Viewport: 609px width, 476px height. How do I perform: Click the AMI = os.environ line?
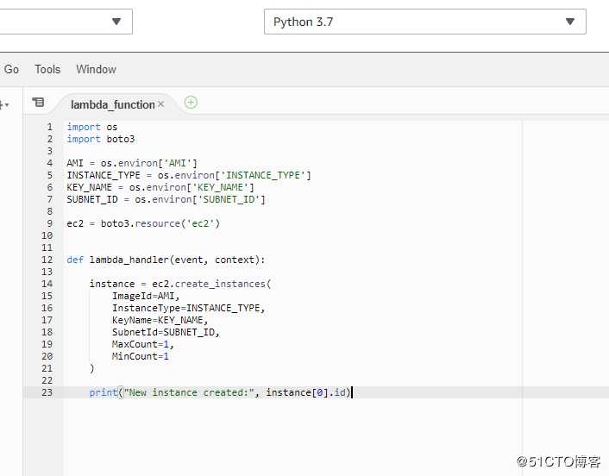pyautogui.click(x=132, y=163)
